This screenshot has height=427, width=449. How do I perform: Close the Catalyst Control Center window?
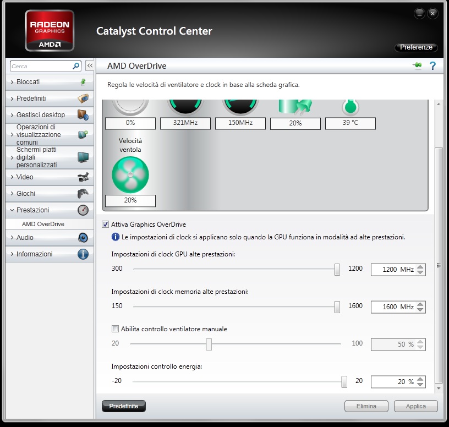[x=432, y=13]
